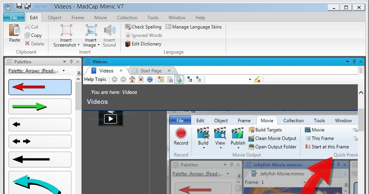Open Ignored Words
The image size is (369, 194).
(x=144, y=36)
